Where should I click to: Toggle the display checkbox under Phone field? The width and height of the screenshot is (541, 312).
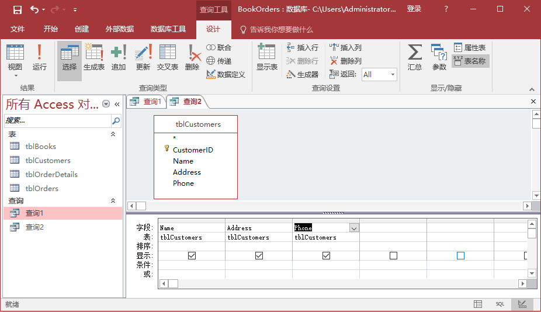pos(326,256)
